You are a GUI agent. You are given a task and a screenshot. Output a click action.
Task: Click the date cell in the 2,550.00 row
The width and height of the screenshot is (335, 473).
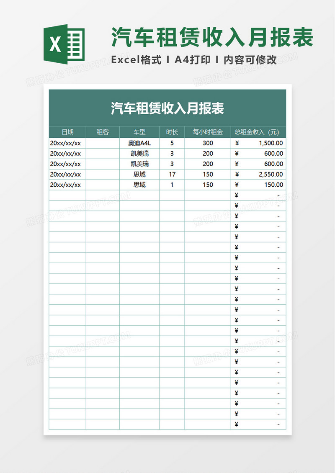click(x=67, y=175)
